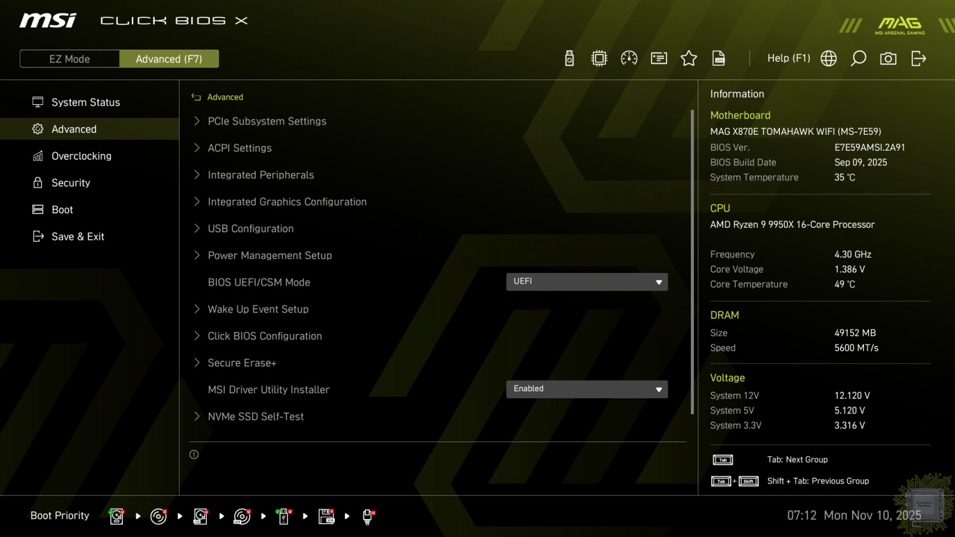This screenshot has width=955, height=537.
Task: Open the language globe icon
Action: tap(828, 59)
